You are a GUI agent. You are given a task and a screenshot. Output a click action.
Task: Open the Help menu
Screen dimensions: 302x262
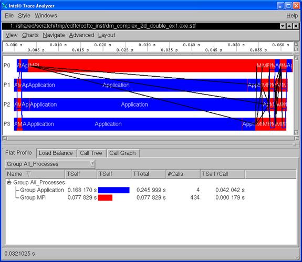(x=292, y=16)
